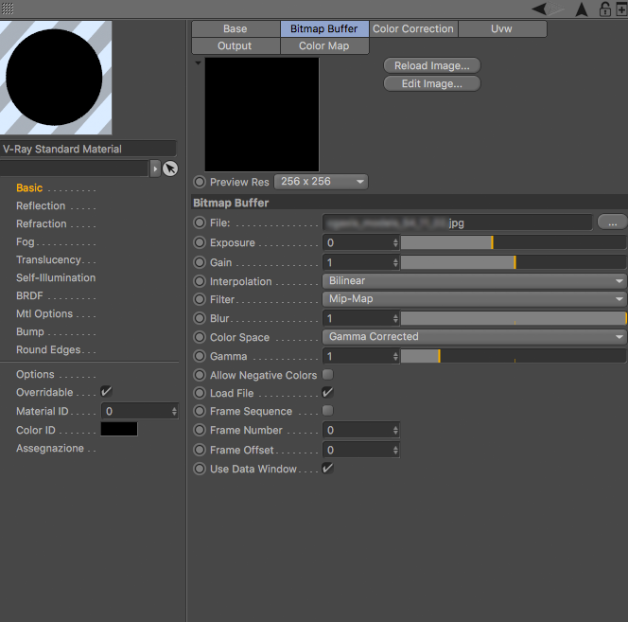Click the greyed forward arrow in top bar

click(556, 9)
